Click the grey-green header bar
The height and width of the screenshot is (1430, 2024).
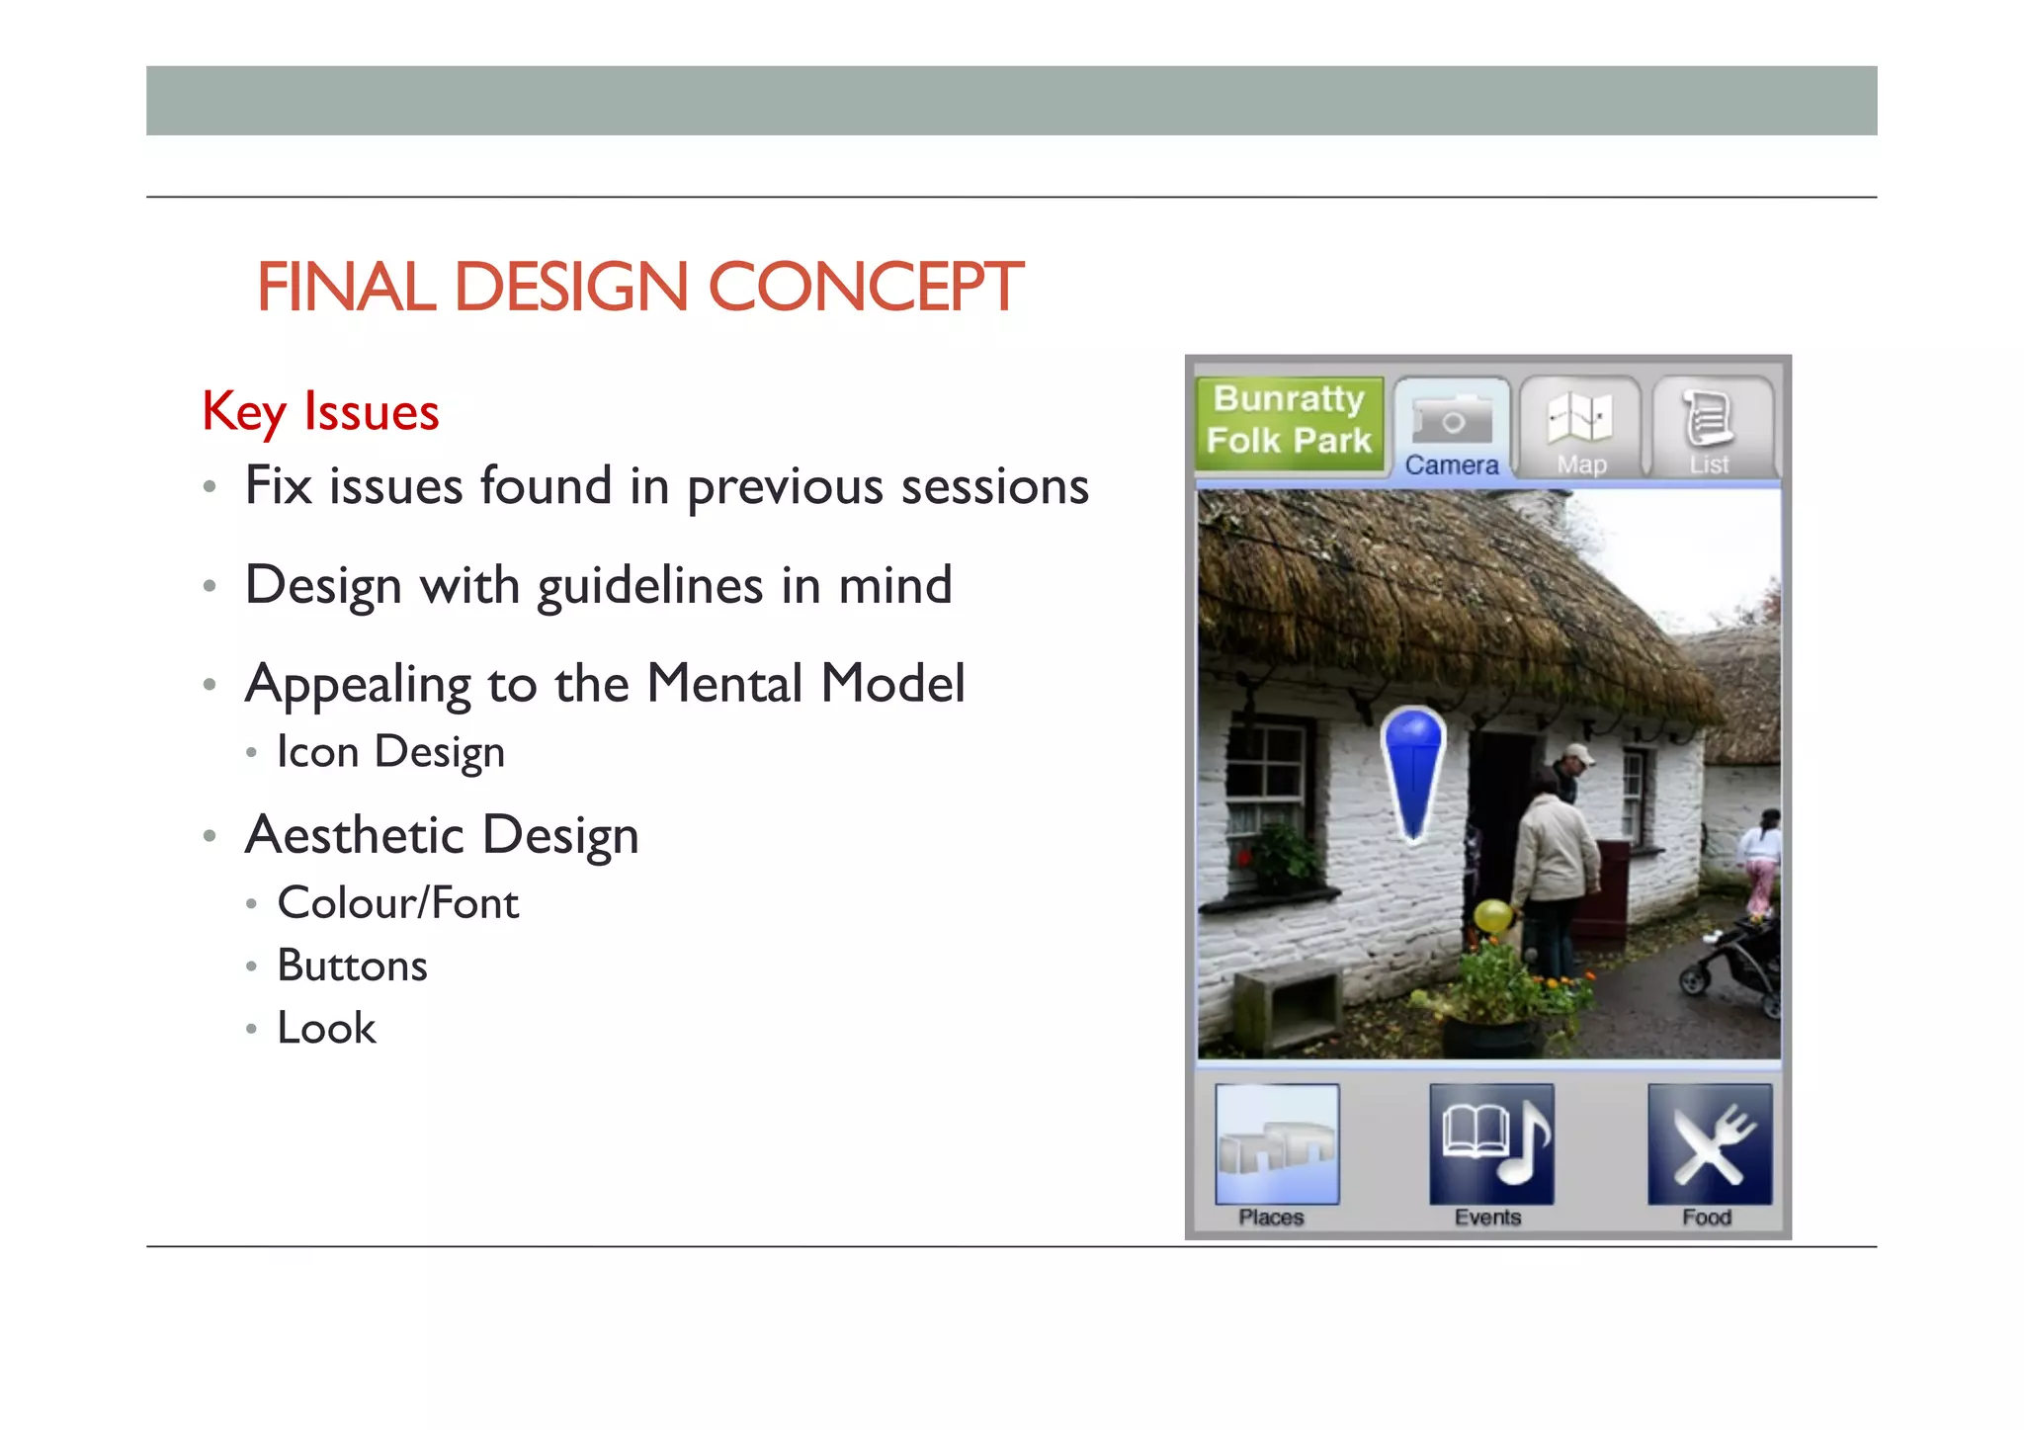[x=1011, y=101]
